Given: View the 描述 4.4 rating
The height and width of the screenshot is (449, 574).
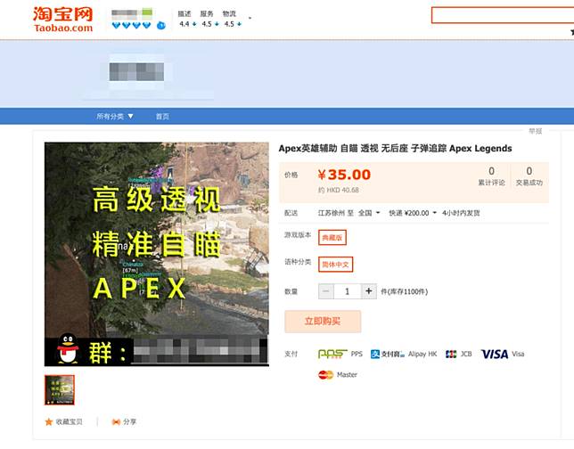Looking at the screenshot, I should [187, 19].
